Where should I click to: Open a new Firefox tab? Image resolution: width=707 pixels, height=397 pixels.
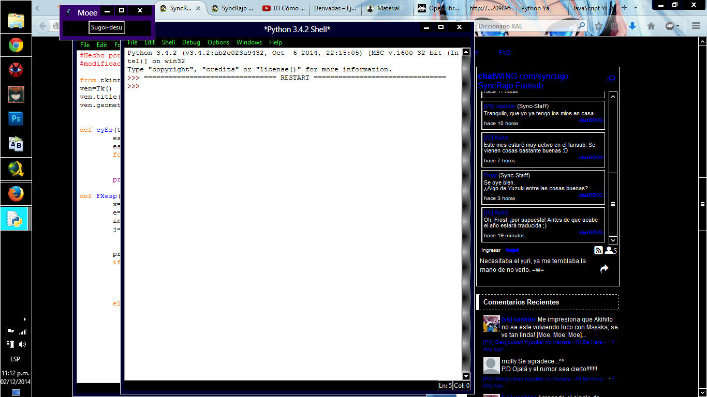[624, 8]
